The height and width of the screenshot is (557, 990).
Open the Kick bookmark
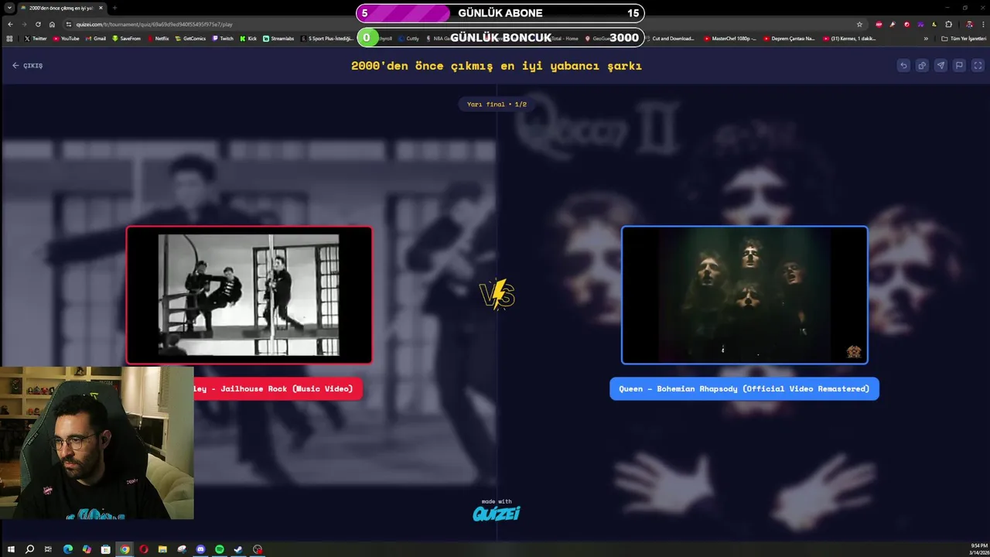248,38
